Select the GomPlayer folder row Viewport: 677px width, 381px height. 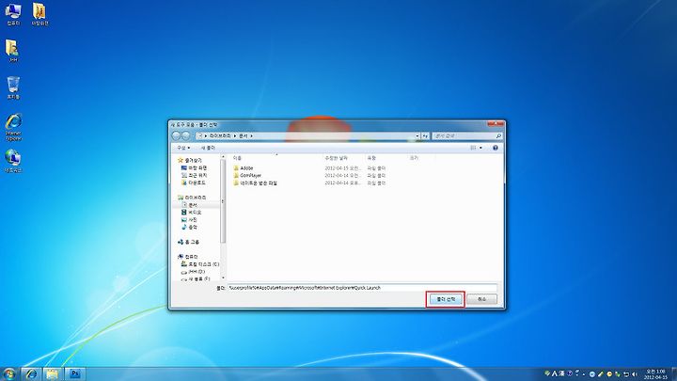[x=309, y=175]
